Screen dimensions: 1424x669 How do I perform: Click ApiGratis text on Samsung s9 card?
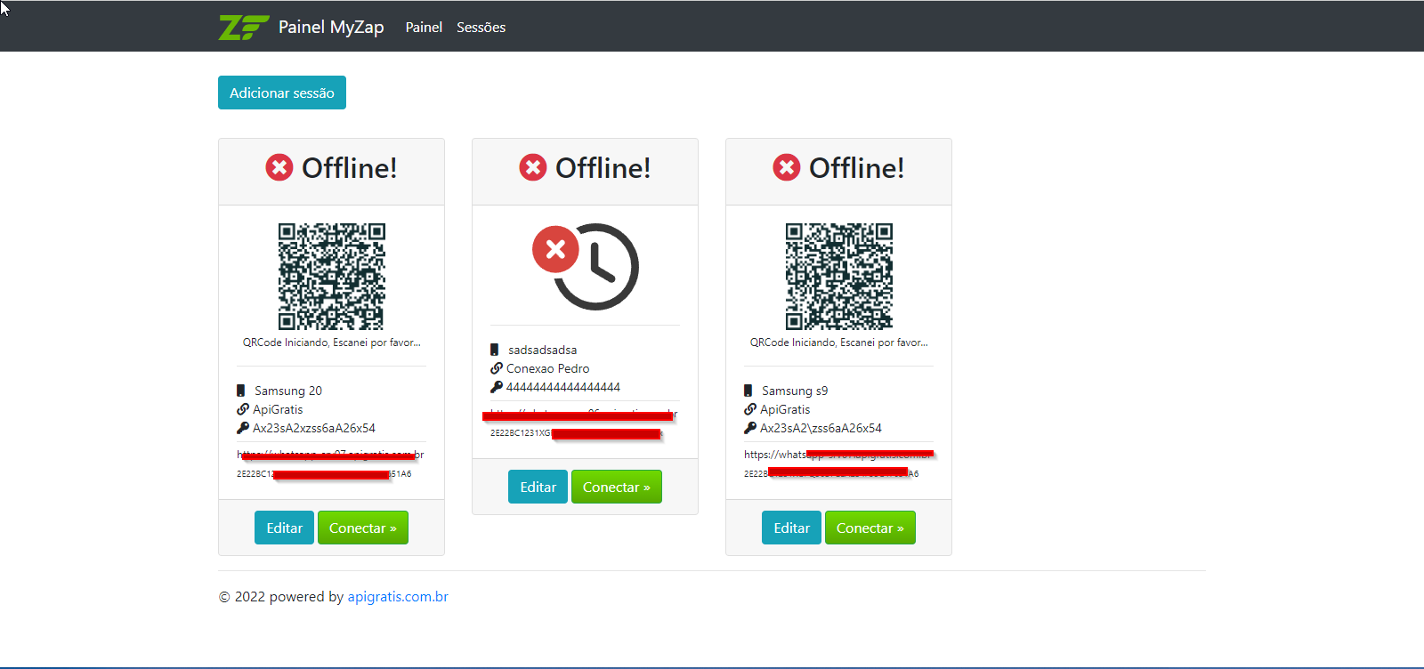[x=785, y=409]
